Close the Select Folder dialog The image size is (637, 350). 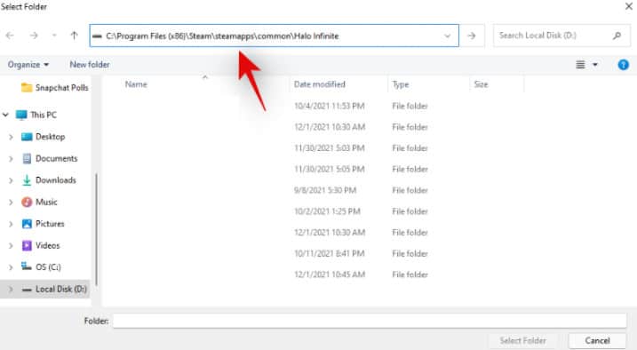tap(628, 6)
